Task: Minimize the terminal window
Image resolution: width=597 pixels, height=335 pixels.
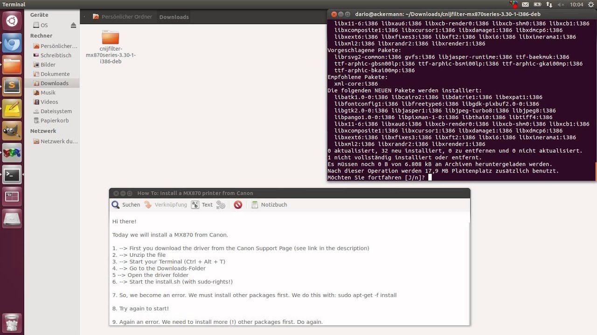Action: pos(341,14)
